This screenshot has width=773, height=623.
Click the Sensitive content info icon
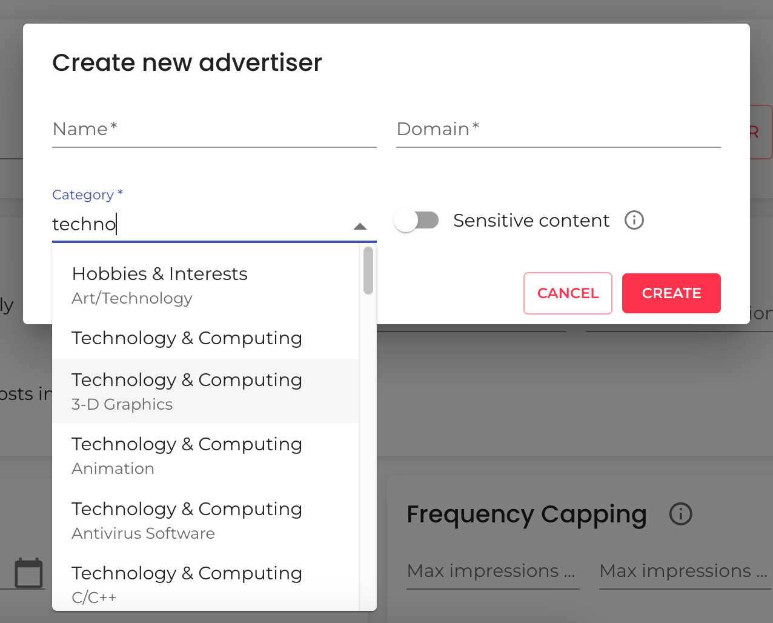tap(634, 220)
